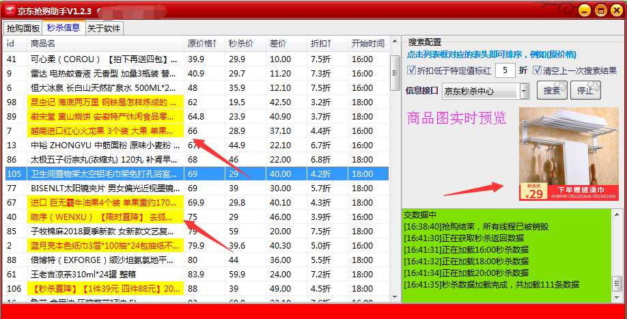Screen dimensions: 627x319
Task: Click the towel rack product preview image
Action: [x=569, y=154]
